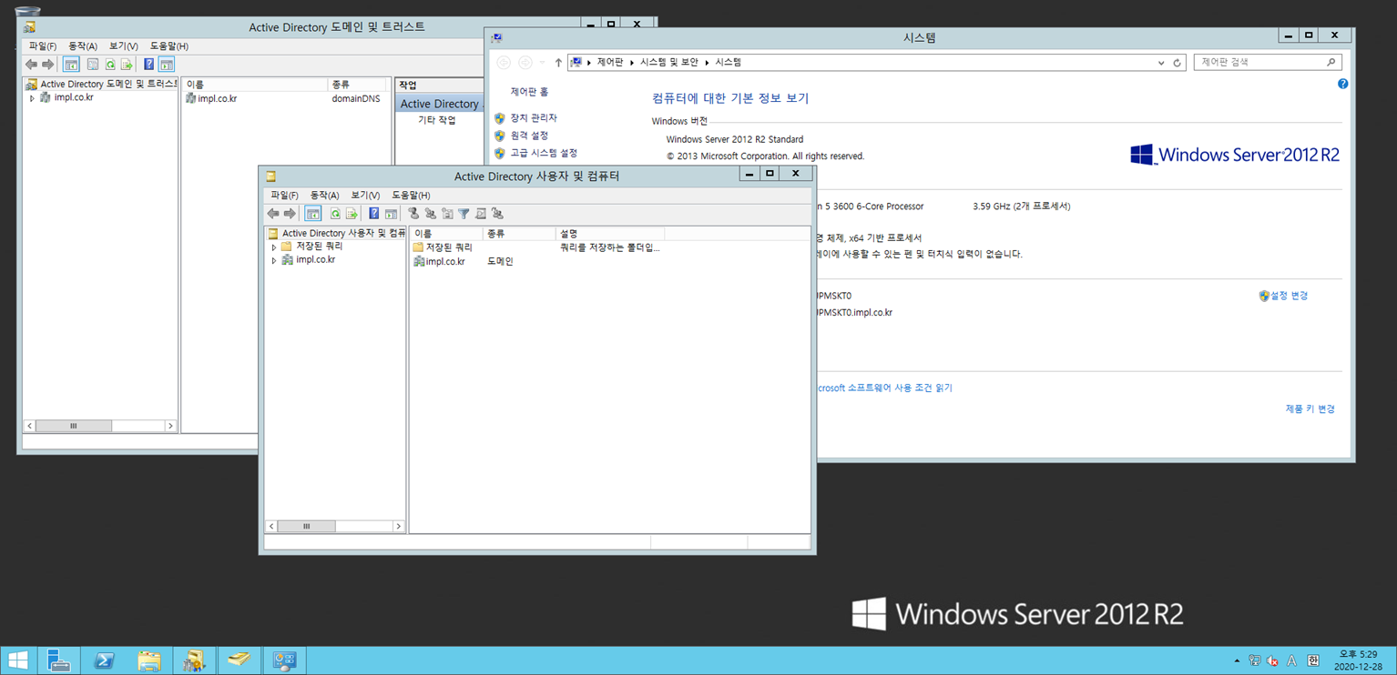The height and width of the screenshot is (675, 1397).
Task: Click Refresh icon in Users and Computers toolbar
Action: click(x=335, y=214)
